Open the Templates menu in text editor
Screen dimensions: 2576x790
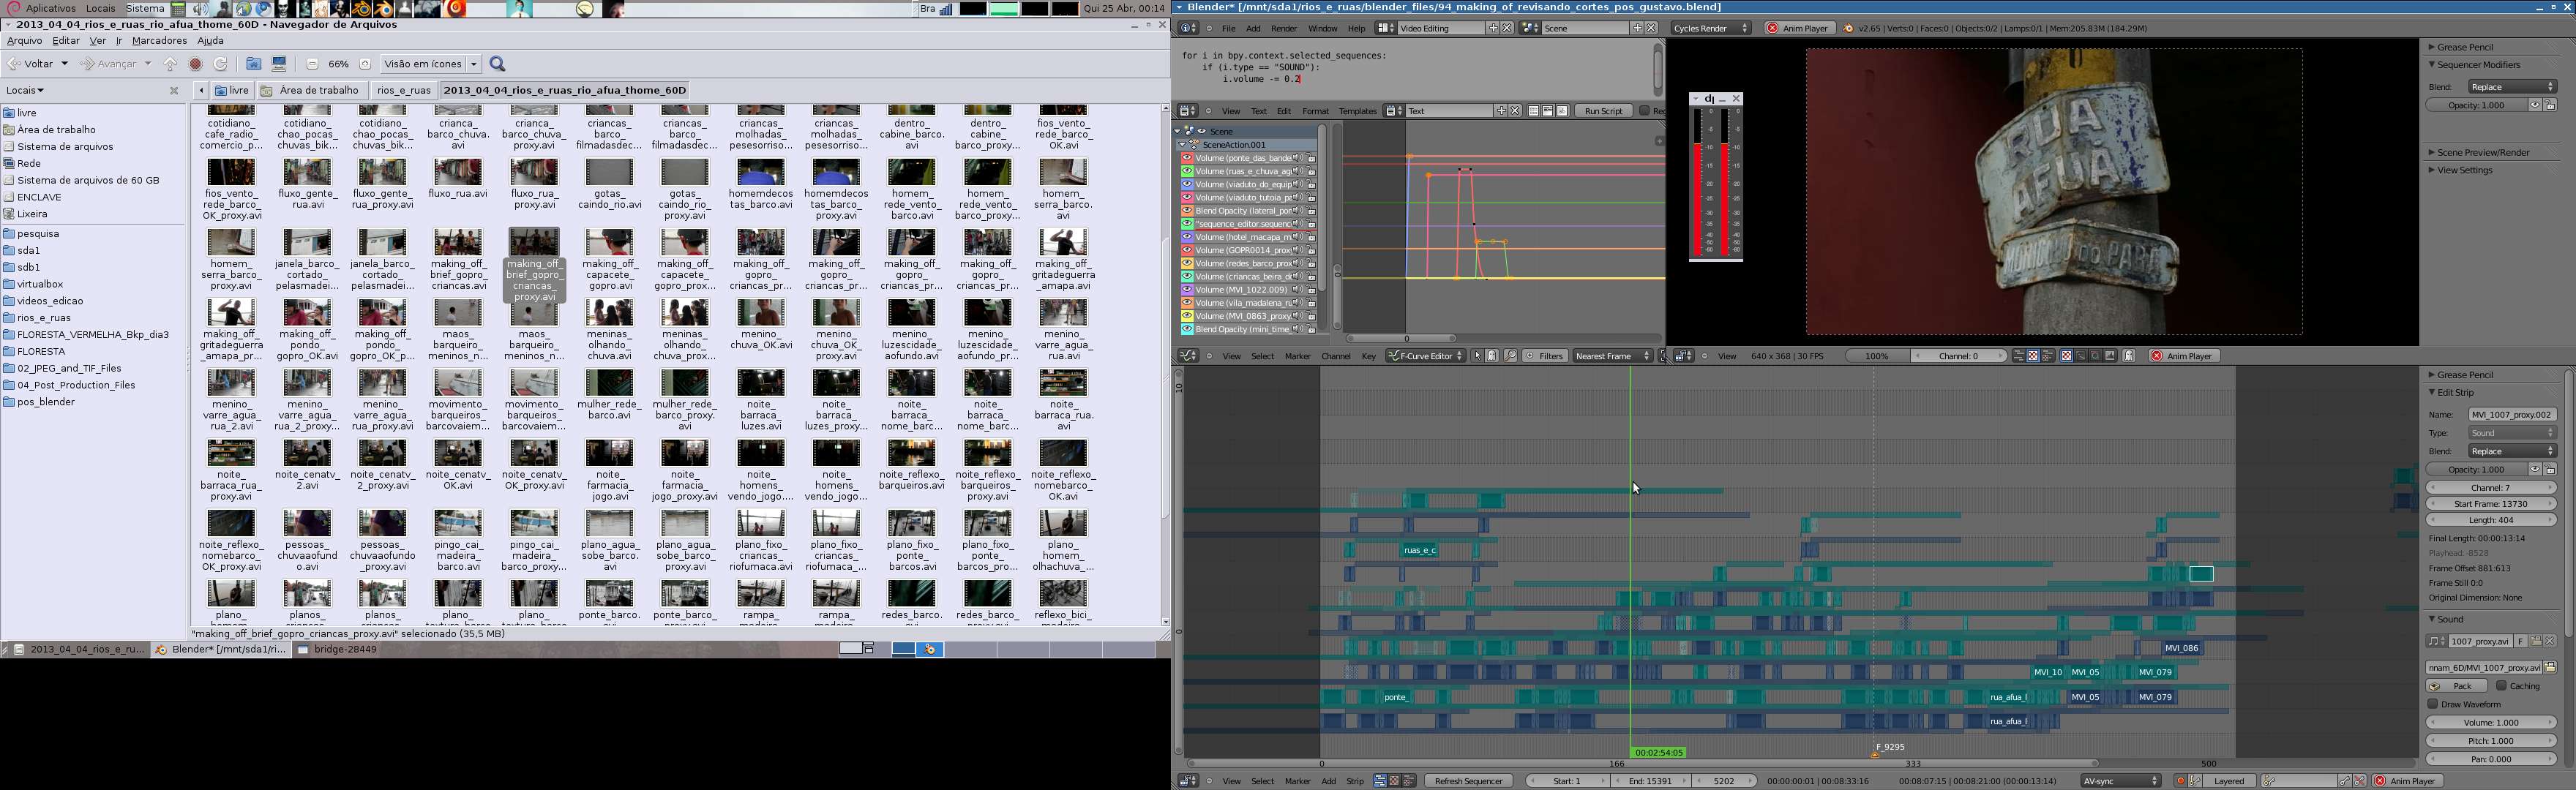(x=1357, y=111)
